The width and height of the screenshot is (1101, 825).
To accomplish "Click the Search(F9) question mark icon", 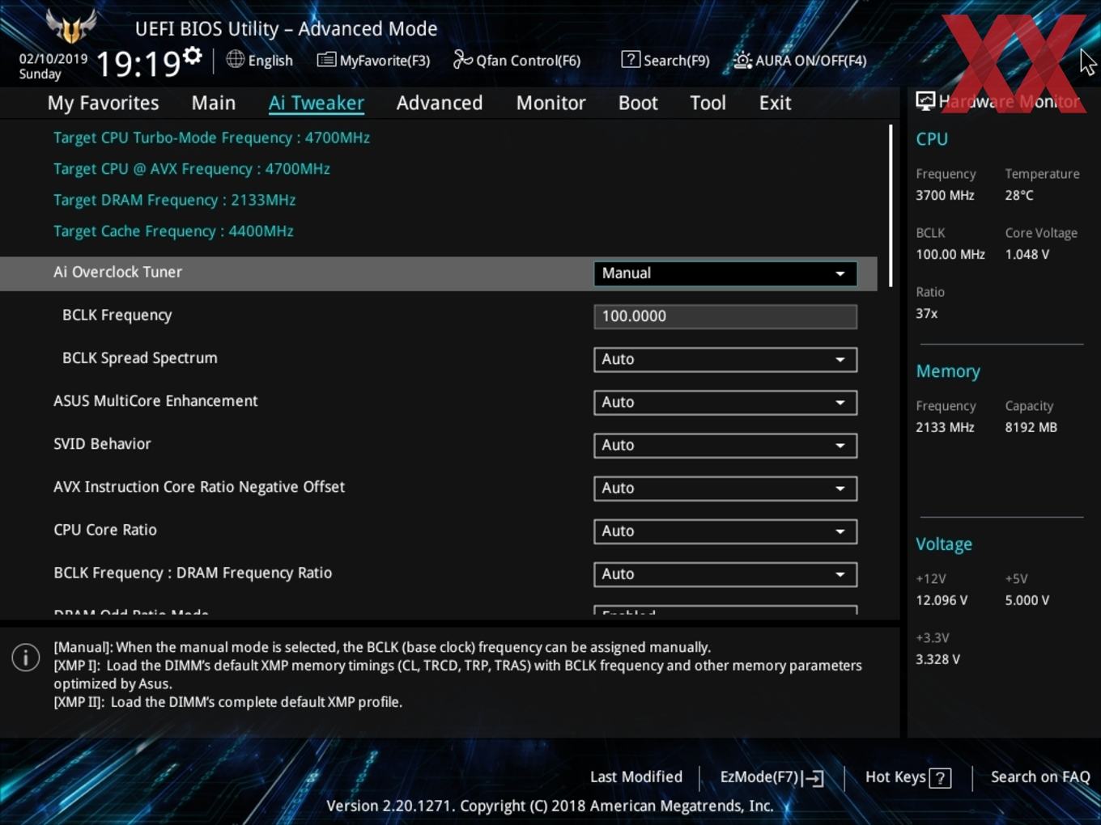I will [631, 59].
